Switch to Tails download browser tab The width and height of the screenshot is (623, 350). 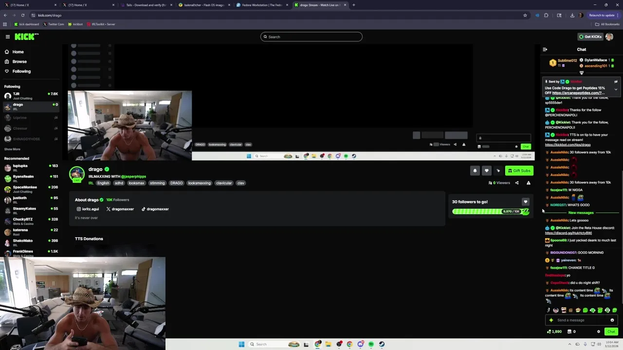click(146, 5)
